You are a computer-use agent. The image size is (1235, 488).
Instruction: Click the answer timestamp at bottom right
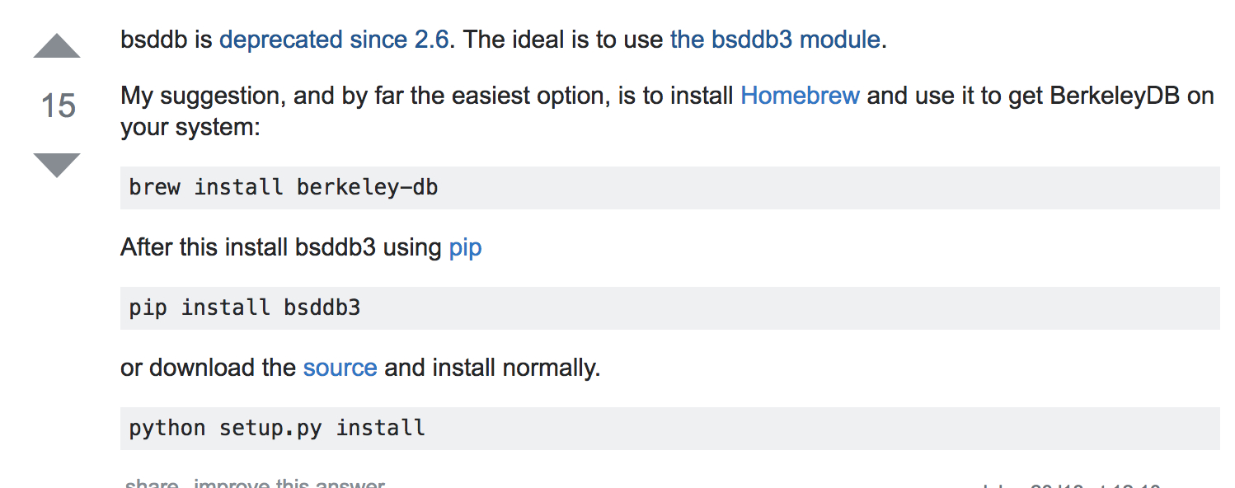pos(1072,486)
